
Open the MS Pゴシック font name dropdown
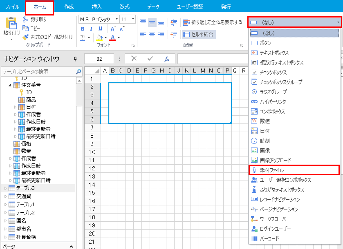coord(117,19)
